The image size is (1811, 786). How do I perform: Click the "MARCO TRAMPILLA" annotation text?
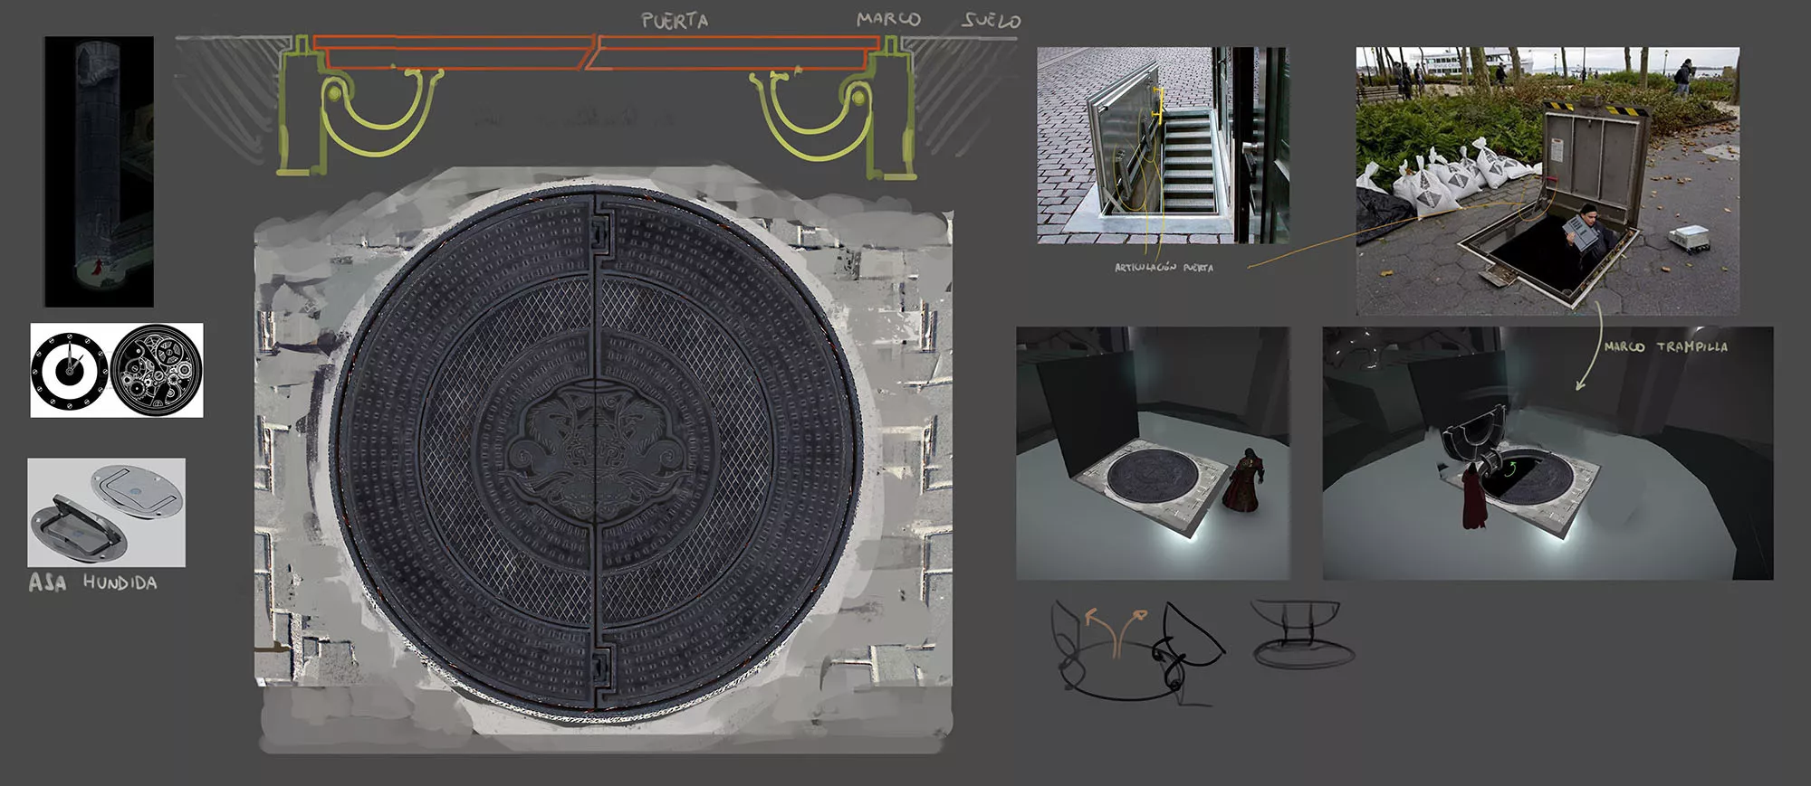(x=1665, y=347)
